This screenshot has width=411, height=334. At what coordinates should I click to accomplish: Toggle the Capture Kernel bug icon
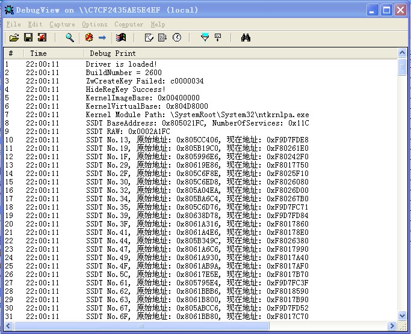pyautogui.click(x=89, y=38)
